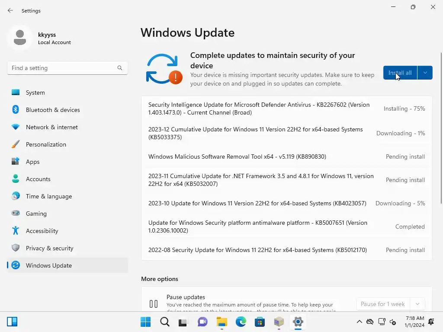The image size is (443, 332).
Task: Open the Chat app on taskbar
Action: tap(202, 322)
